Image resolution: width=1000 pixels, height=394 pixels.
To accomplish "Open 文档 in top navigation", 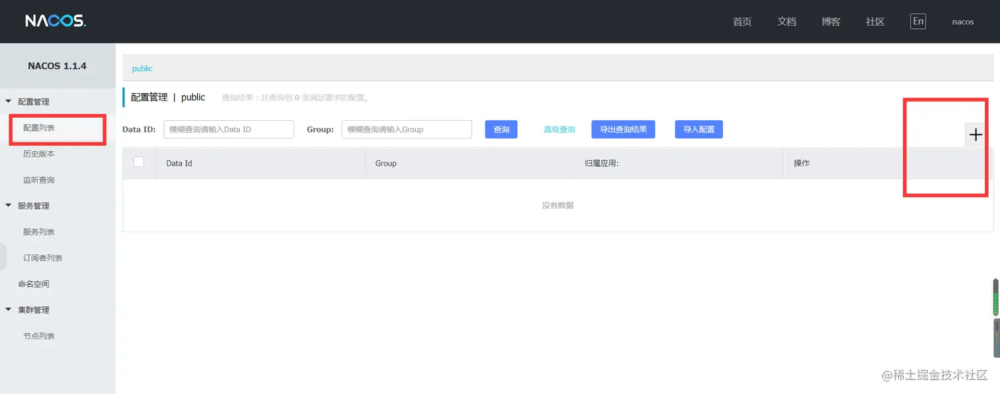I will click(x=786, y=22).
